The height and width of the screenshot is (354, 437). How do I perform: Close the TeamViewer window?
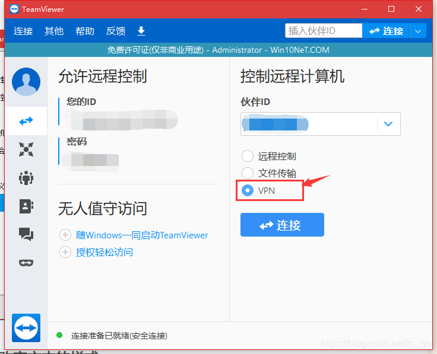419,9
